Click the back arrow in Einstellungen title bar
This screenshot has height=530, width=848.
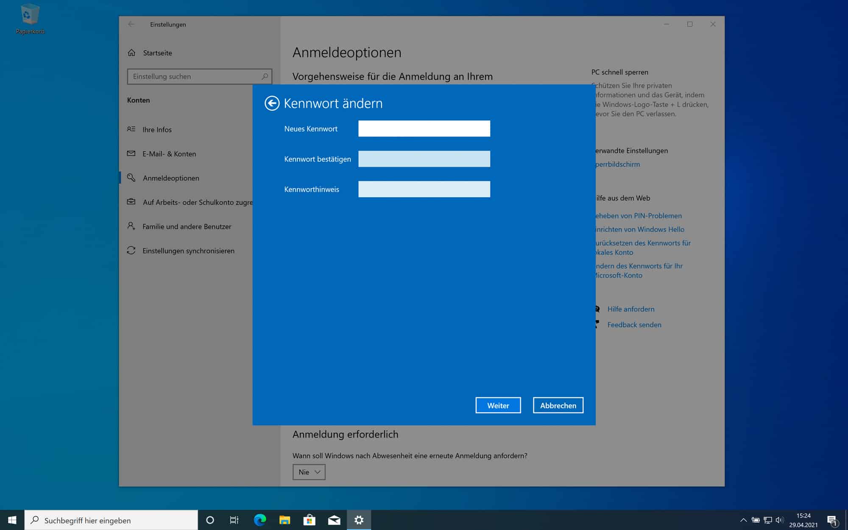pyautogui.click(x=131, y=24)
